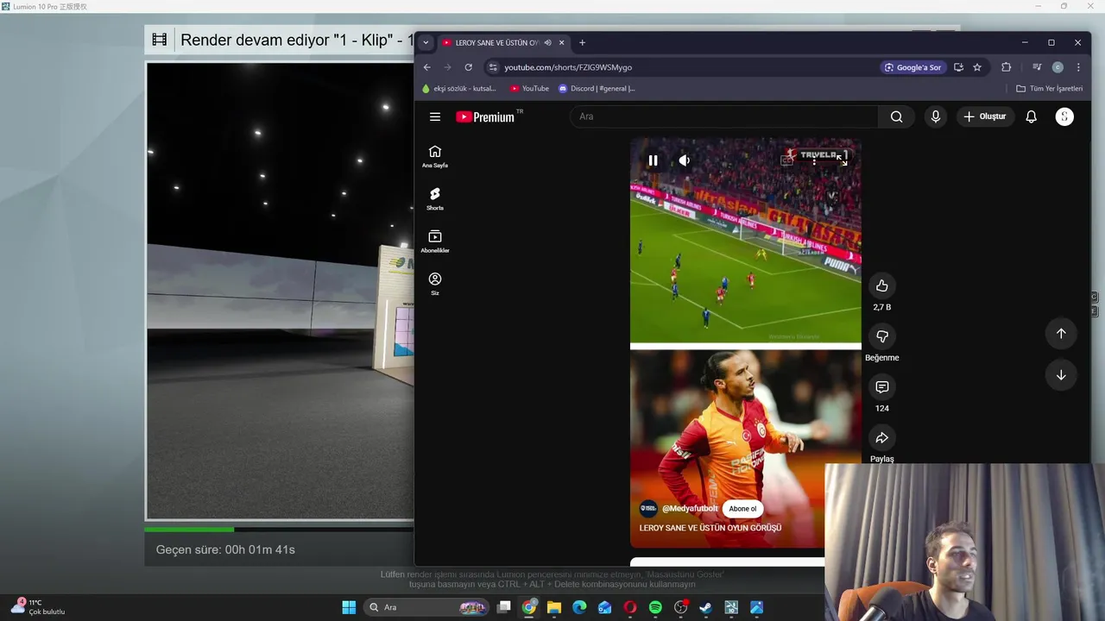Open comments showing 124

pyautogui.click(x=881, y=387)
